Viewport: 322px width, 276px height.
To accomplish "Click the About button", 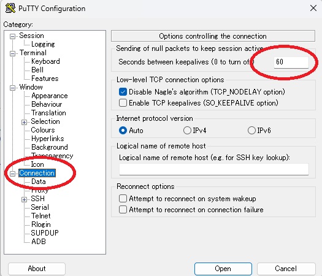I will pyautogui.click(x=37, y=269).
